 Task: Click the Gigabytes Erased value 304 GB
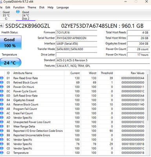click(138, 44)
